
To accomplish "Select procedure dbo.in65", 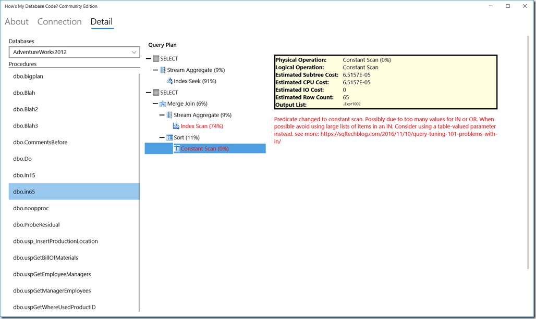I will tap(74, 192).
